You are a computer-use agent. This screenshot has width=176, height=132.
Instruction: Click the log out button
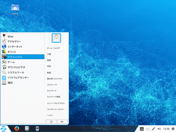click(x=62, y=122)
